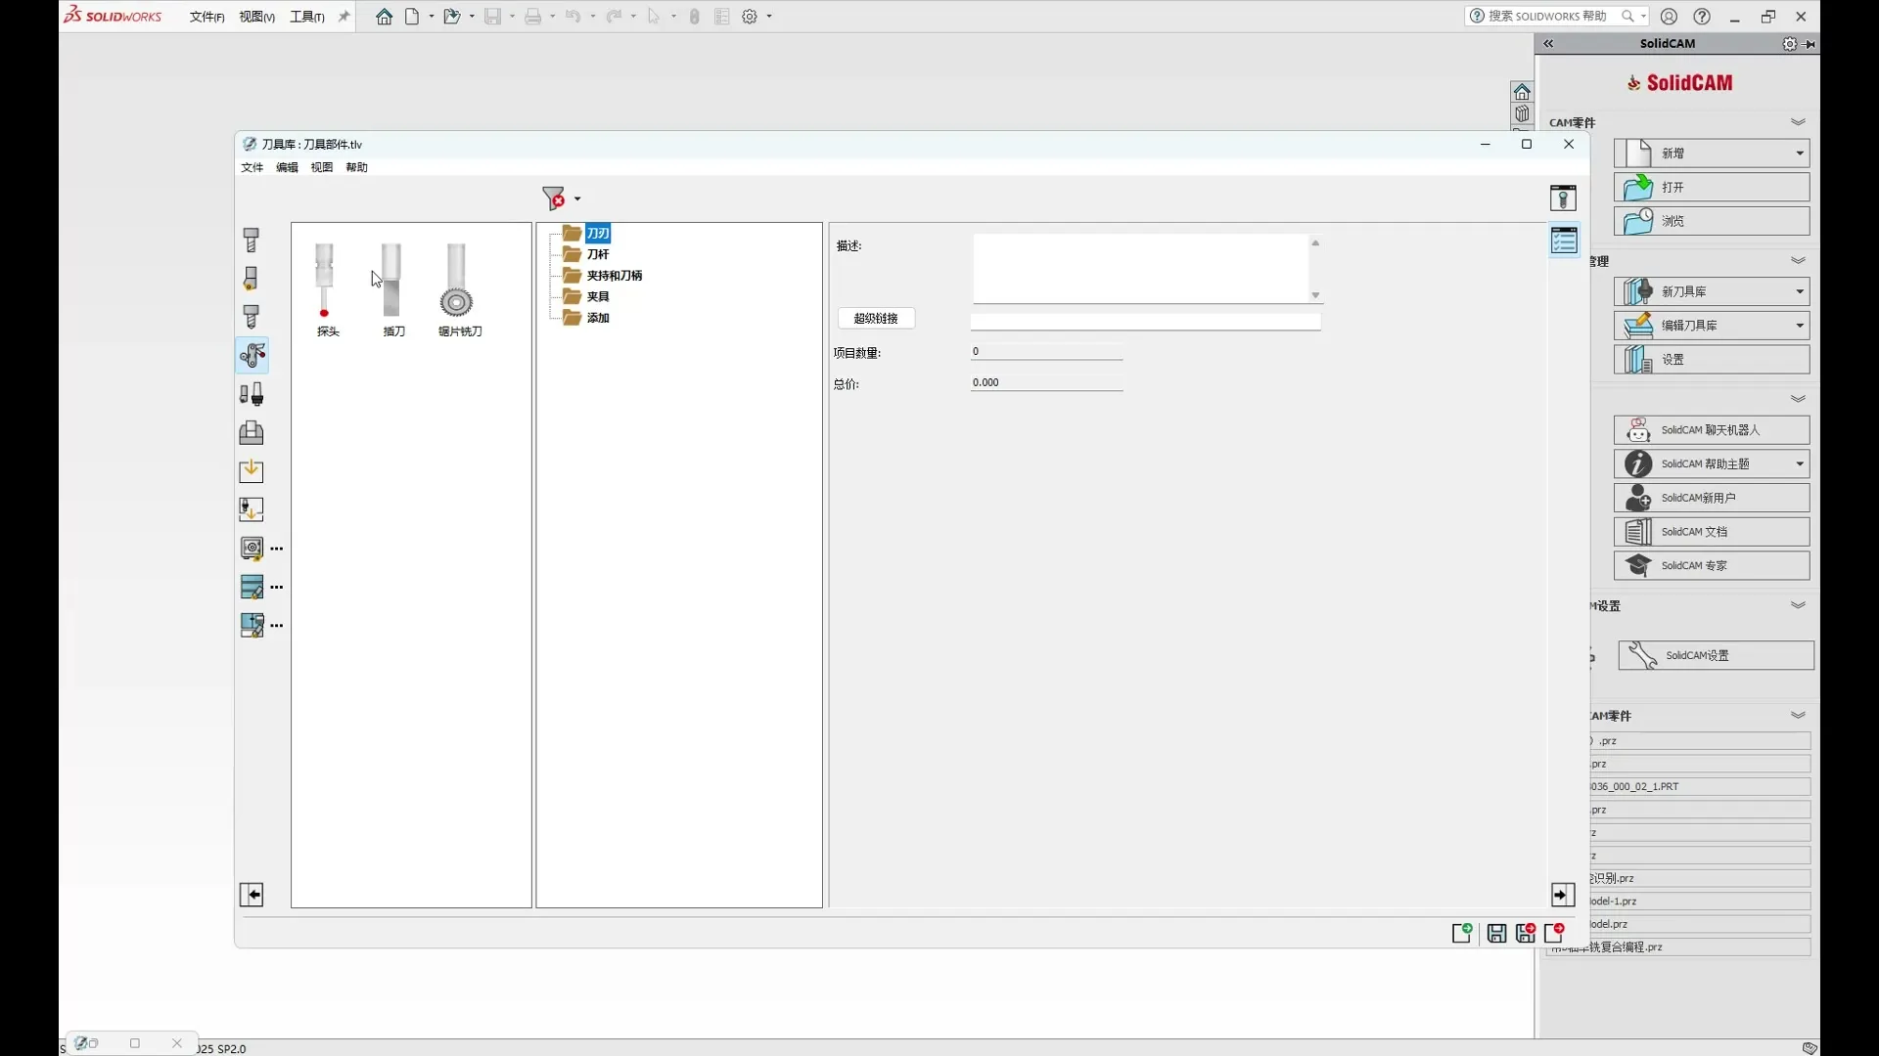The image size is (1879, 1056).
Task: Click the new item add icon
Action: point(1462,934)
